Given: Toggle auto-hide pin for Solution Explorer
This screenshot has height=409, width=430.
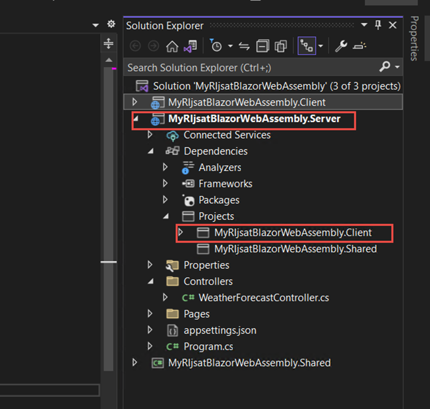Looking at the screenshot, I should (378, 25).
